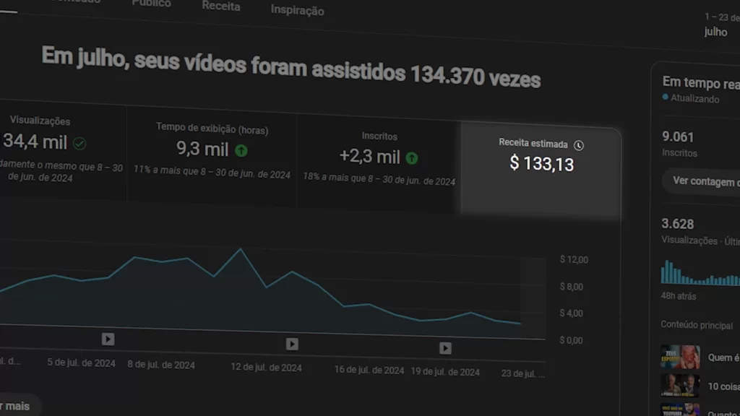Click the Conteúdo principal heading
The image size is (740, 416).
click(x=697, y=326)
